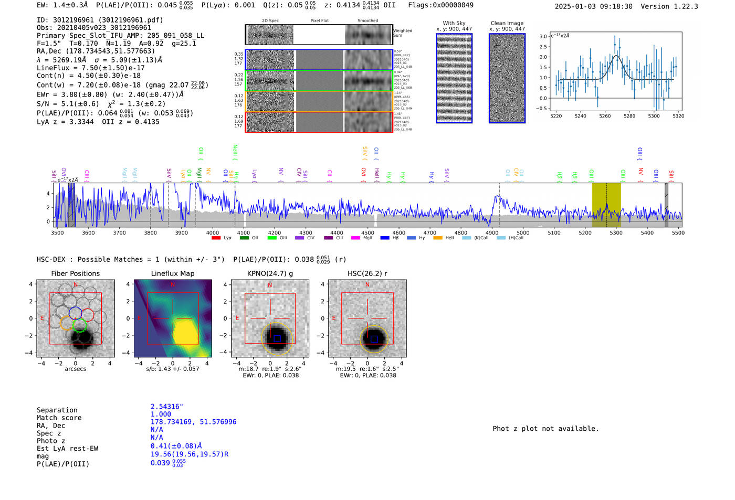This screenshot has height=500, width=735.
Task: Click the 2D Spec column header
Action: pos(270,21)
